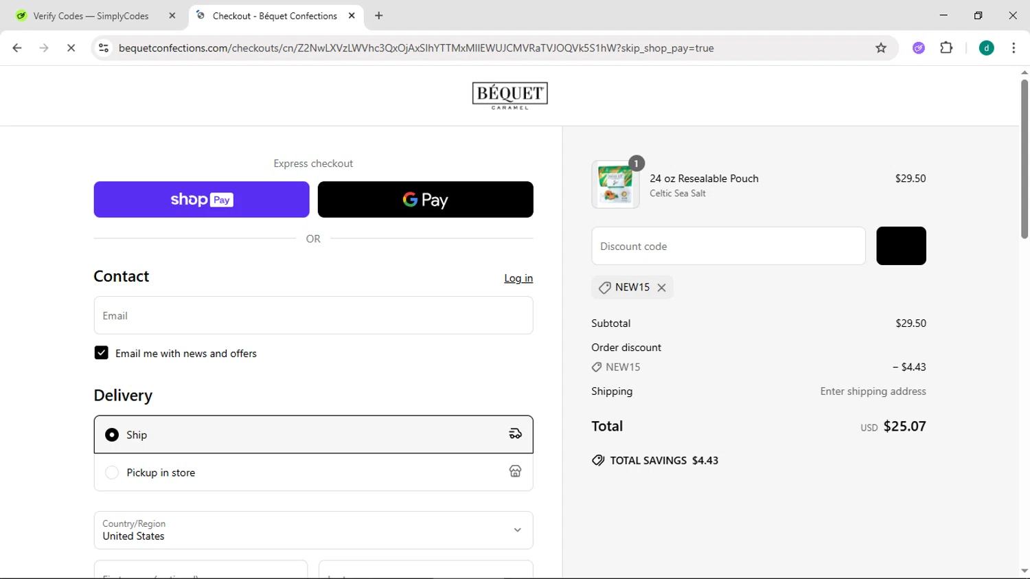The height and width of the screenshot is (579, 1030).
Task: Click the page URL in address bar
Action: (x=416, y=48)
